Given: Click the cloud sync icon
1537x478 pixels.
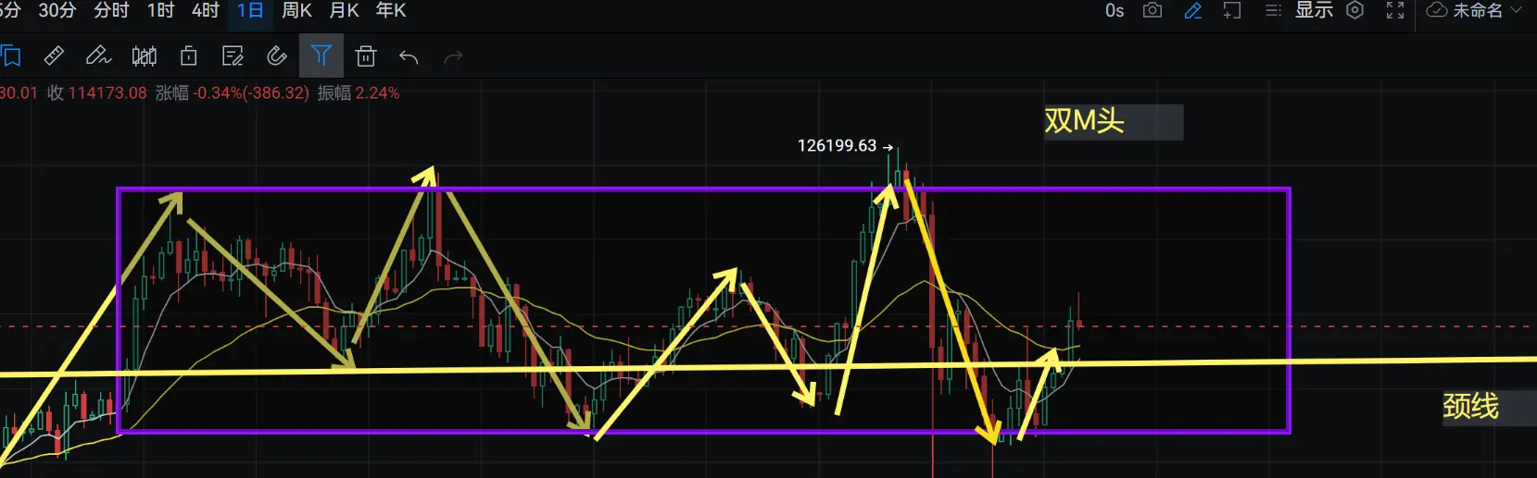Looking at the screenshot, I should pos(1437,10).
